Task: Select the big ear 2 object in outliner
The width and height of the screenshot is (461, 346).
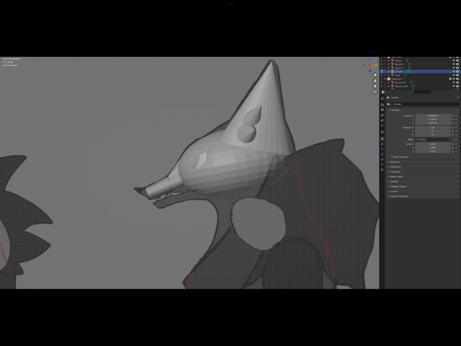Action: tap(399, 68)
